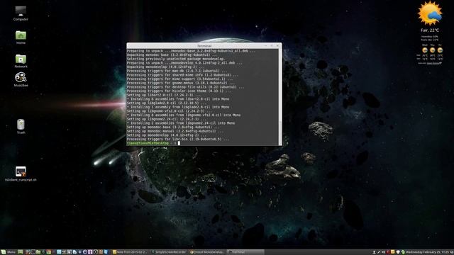The image size is (454, 255).
Task: Click 'Processing triggers for hicolor-icon-theme' line
Action: click(x=179, y=91)
